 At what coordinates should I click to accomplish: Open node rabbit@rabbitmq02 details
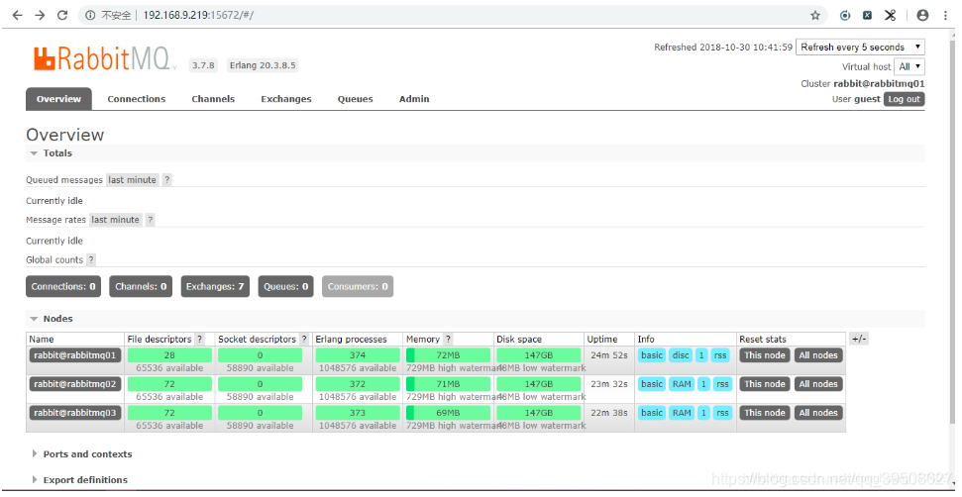(75, 383)
